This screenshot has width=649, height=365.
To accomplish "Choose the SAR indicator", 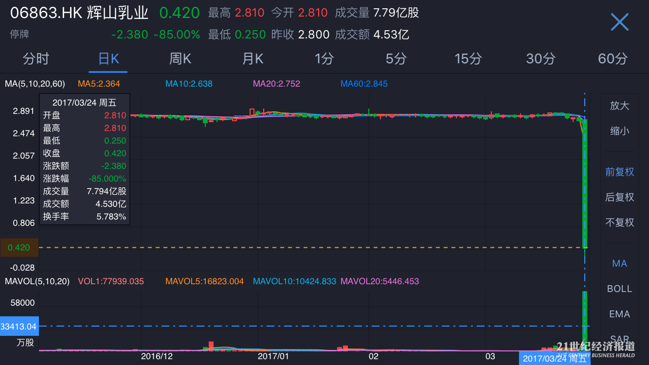I will pyautogui.click(x=619, y=339).
